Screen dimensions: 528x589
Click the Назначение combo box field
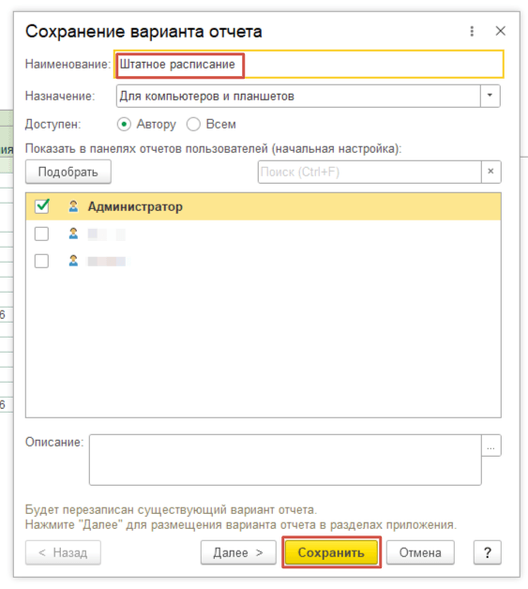click(298, 96)
